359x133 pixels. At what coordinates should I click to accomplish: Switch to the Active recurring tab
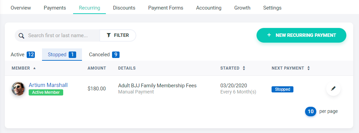point(23,55)
